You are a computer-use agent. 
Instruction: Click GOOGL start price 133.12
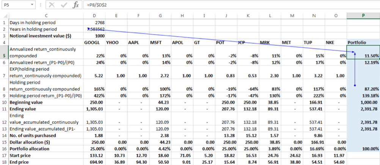coord(94,155)
